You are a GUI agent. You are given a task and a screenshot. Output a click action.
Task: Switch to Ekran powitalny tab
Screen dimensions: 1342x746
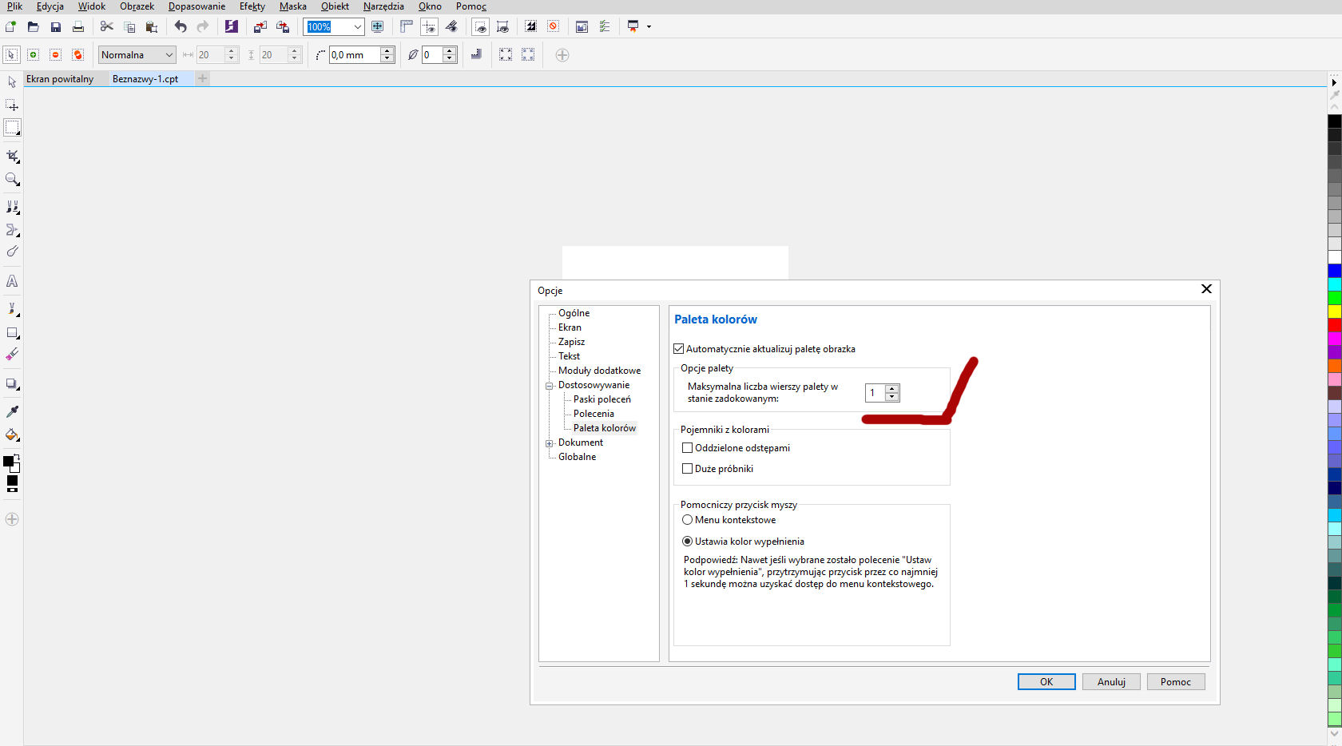[60, 79]
